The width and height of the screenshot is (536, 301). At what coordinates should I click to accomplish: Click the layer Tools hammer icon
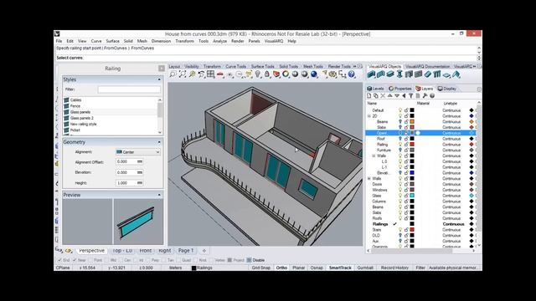click(425, 96)
